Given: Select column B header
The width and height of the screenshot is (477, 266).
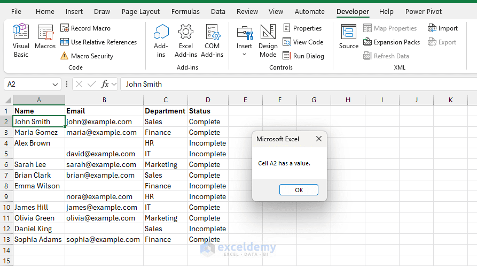Looking at the screenshot, I should [104, 100].
